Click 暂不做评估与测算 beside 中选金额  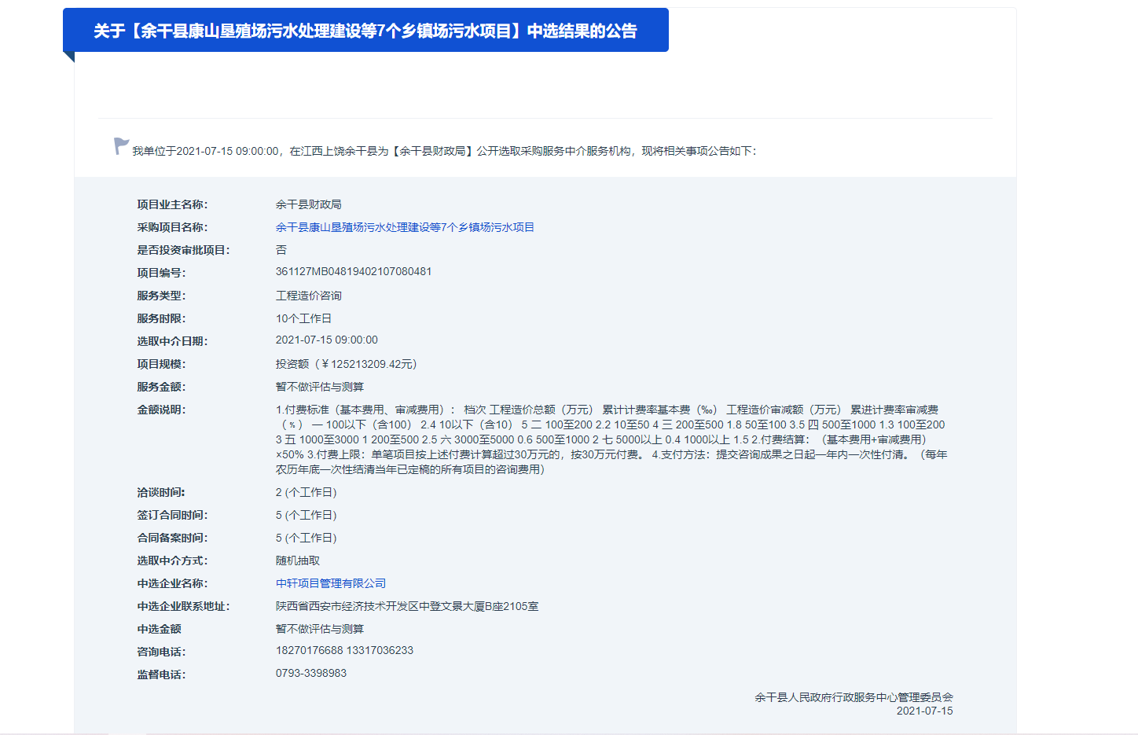(x=320, y=629)
